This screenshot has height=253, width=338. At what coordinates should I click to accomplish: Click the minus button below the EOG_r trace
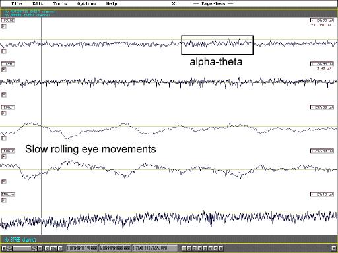click(4, 182)
